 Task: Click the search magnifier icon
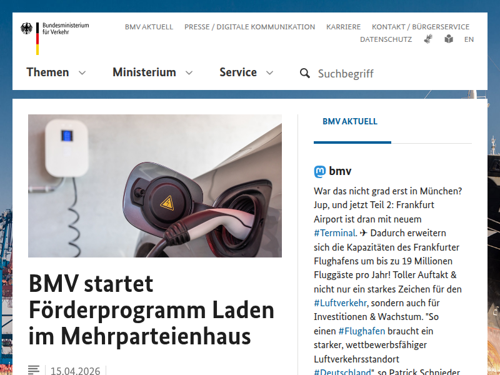point(305,73)
